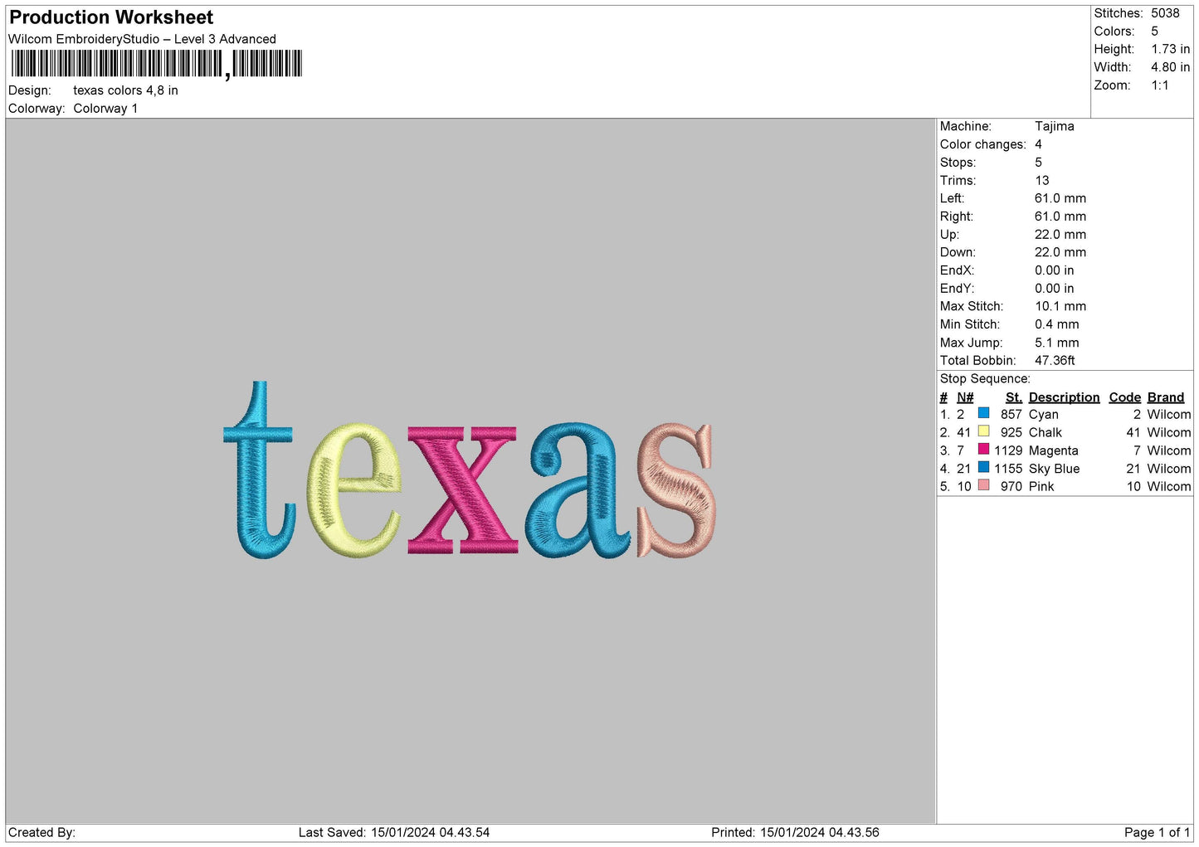The width and height of the screenshot is (1199, 847).
Task: Click the design name 'texas colors 4,8 in'
Action: [125, 90]
